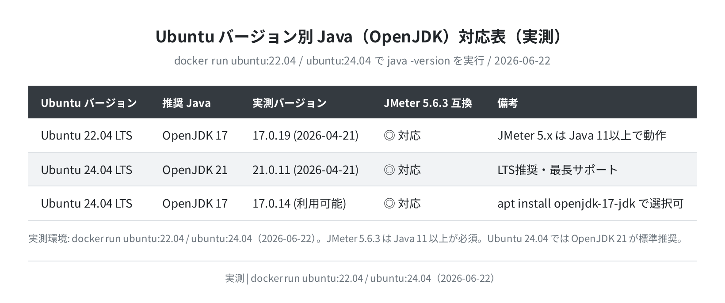
Task: Select the note LTS推奨・最長サポート
Action: (557, 170)
